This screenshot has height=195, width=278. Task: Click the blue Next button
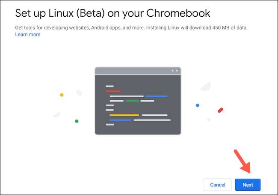(x=248, y=185)
